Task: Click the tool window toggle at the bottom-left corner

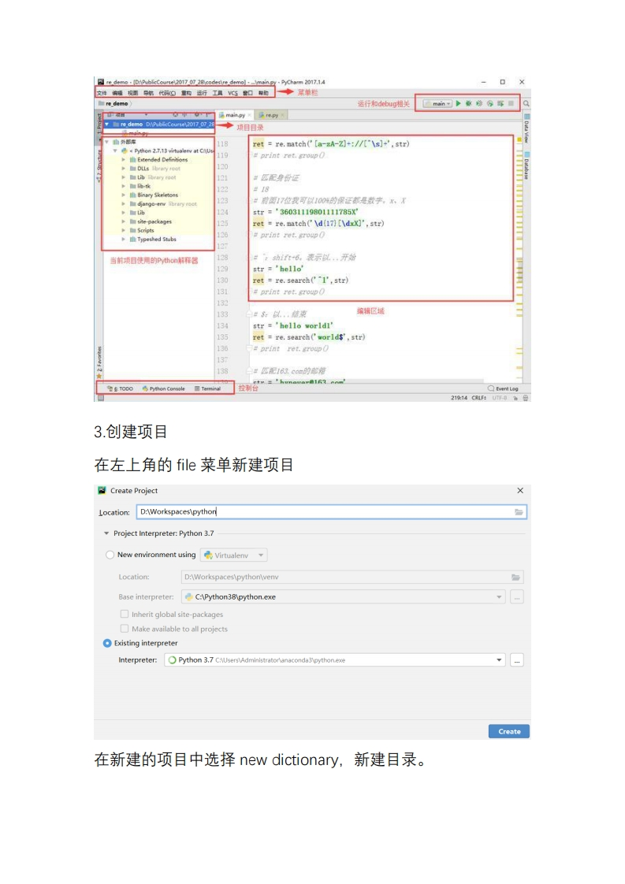Action: pyautogui.click(x=101, y=398)
